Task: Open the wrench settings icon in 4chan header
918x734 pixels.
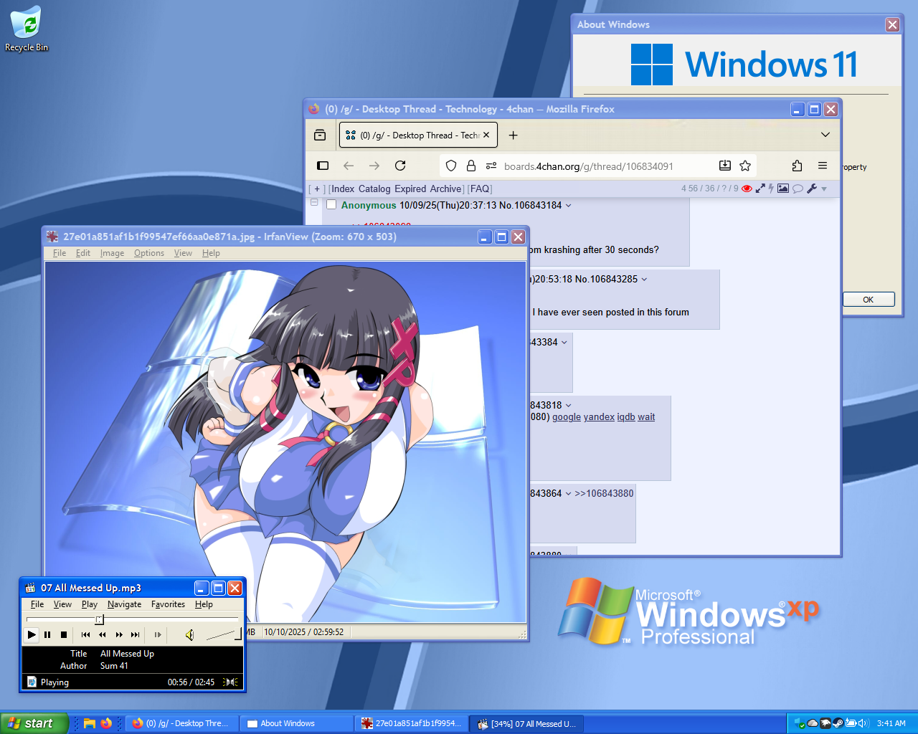Action: coord(812,189)
